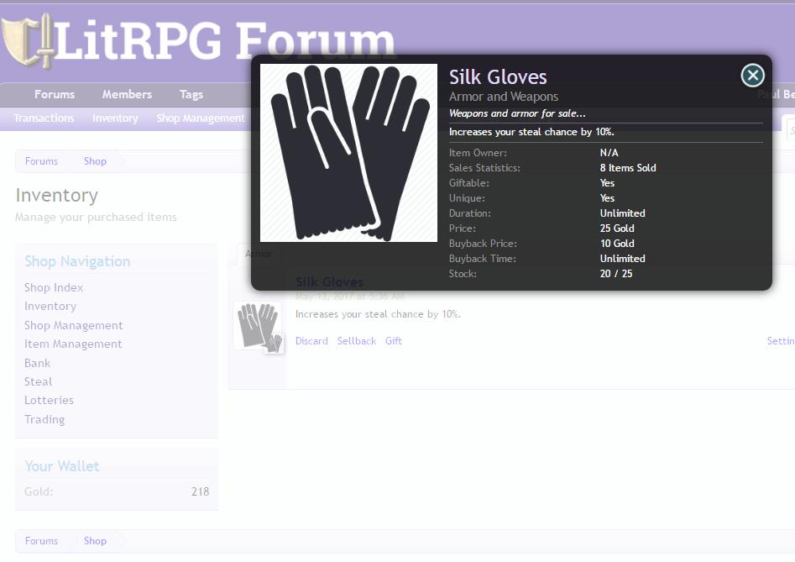Open Lotteries in Shop Navigation
This screenshot has height=562, width=795.
click(49, 401)
